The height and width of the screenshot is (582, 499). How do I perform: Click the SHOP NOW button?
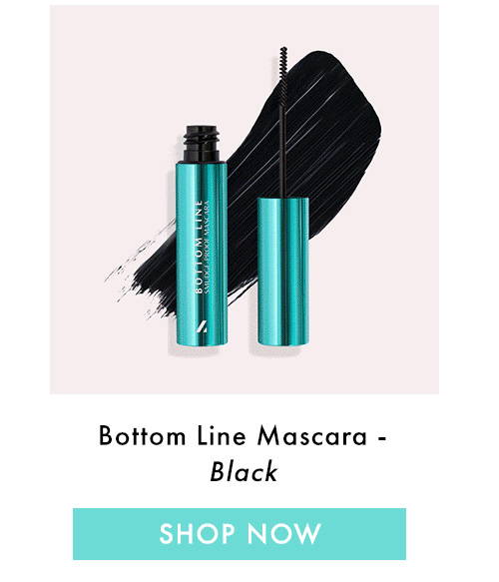tap(240, 533)
